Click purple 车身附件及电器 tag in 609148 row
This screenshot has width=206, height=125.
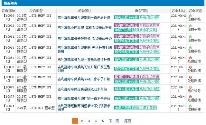[126, 36]
